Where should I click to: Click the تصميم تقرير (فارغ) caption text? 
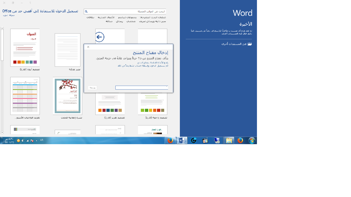click(114, 118)
